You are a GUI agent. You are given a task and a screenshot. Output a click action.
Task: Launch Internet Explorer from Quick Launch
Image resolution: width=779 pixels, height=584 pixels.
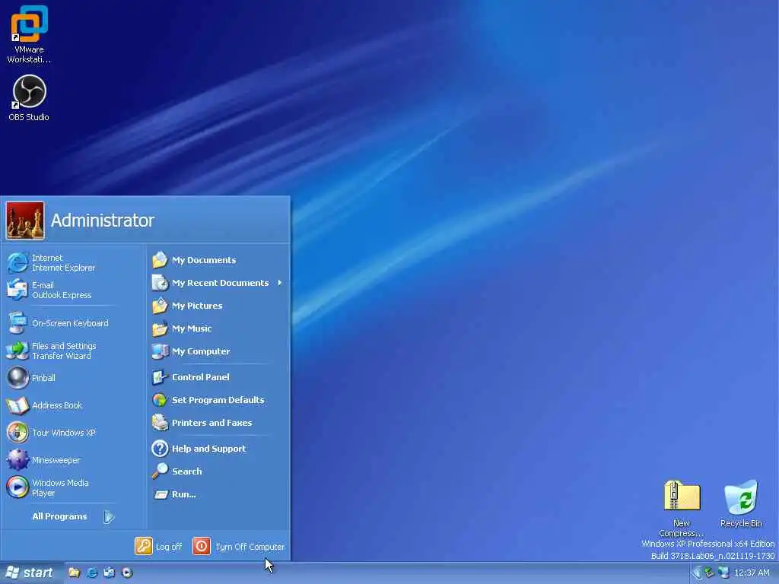pyautogui.click(x=92, y=573)
